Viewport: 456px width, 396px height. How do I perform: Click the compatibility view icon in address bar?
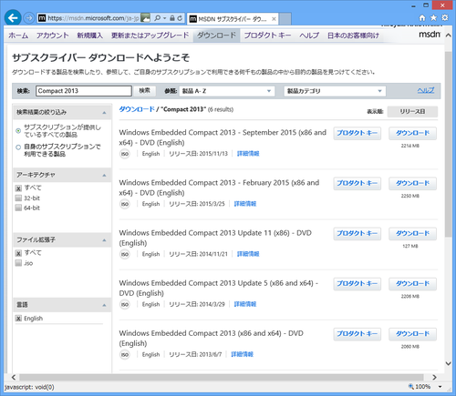click(146, 18)
